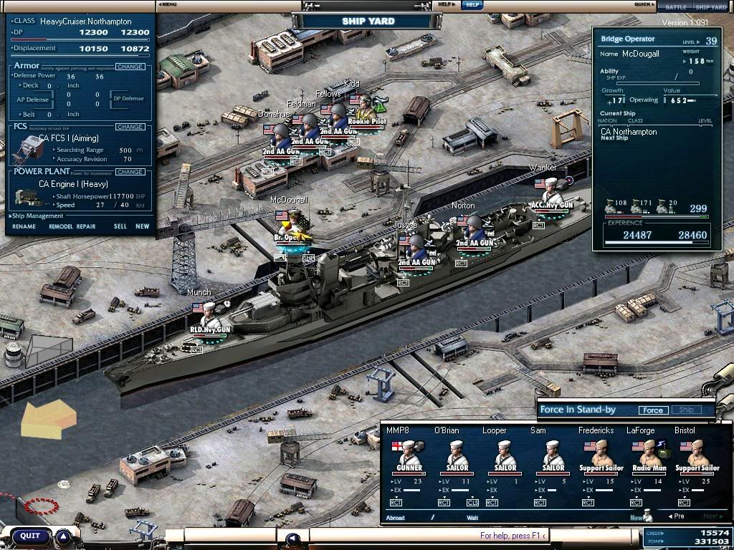Pick stand-by sailor O'Brian

point(457,456)
